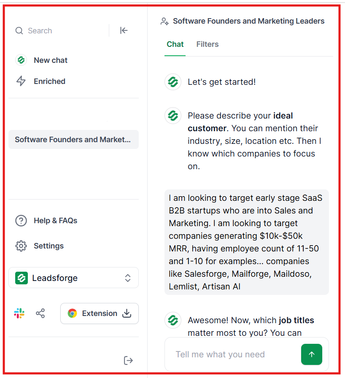Expand the workspace selector chevrons
This screenshot has width=345, height=378.
[x=127, y=278]
